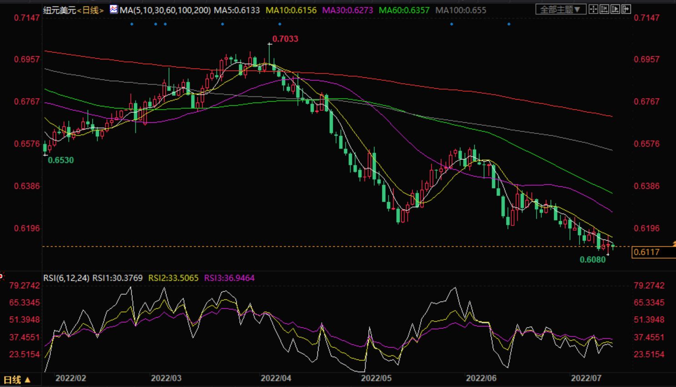
Task: Click the MA(5,10,30,60,100,200) indicator label
Action: [165, 10]
